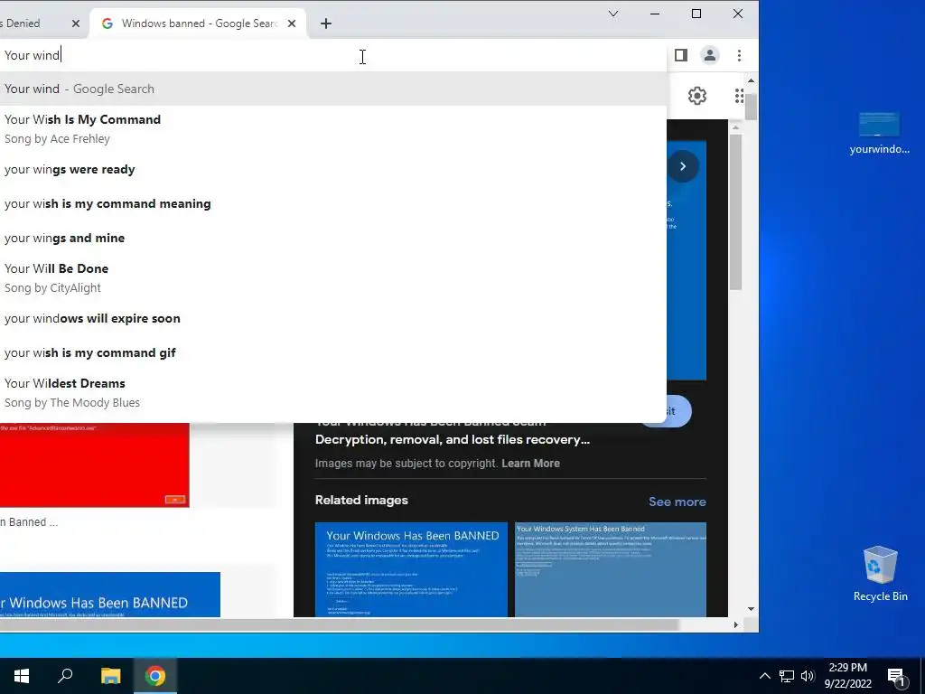The width and height of the screenshot is (925, 694).
Task: Click the horizontal scrollbar at page bottom
Action: coord(340,624)
